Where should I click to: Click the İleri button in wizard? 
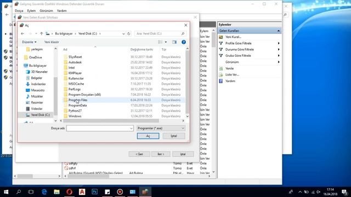(161, 154)
